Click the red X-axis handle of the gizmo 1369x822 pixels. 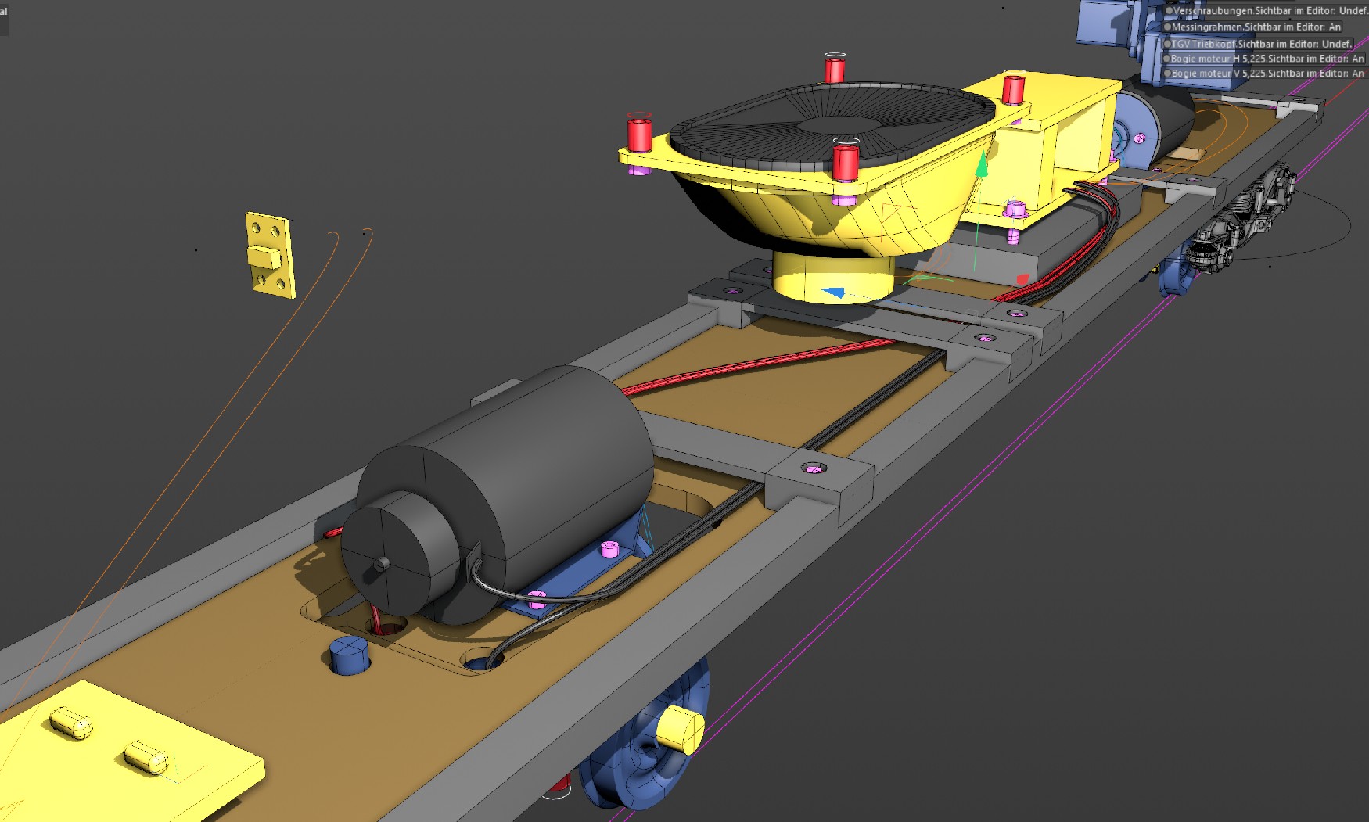click(x=1022, y=279)
